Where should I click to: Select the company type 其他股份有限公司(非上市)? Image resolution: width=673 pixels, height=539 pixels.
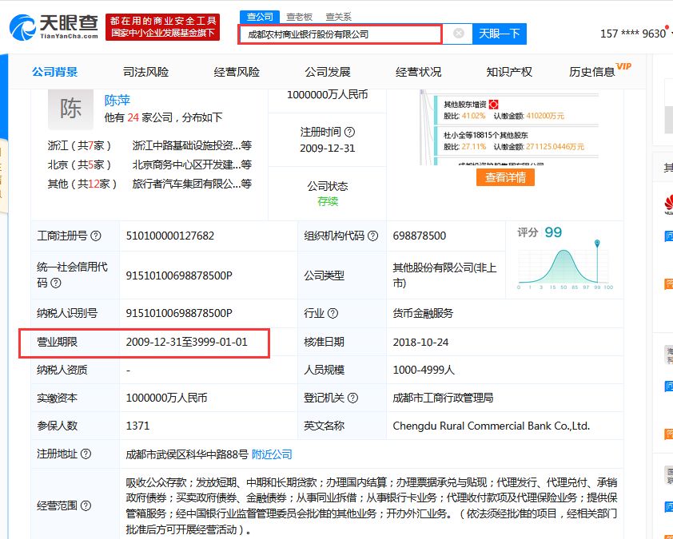(444, 275)
